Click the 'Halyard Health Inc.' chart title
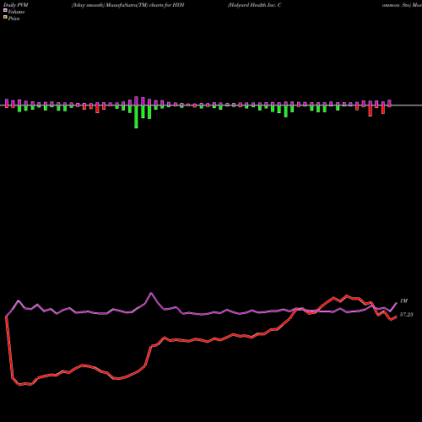The image size is (422, 422). click(x=253, y=5)
